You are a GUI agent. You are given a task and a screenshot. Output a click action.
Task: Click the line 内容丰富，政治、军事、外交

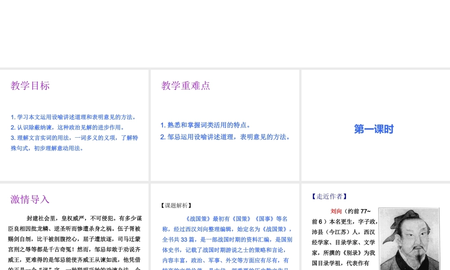(225, 260)
